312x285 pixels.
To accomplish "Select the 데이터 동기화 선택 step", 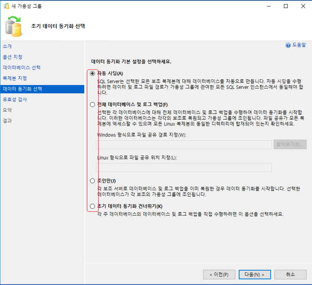I will coord(42,89).
